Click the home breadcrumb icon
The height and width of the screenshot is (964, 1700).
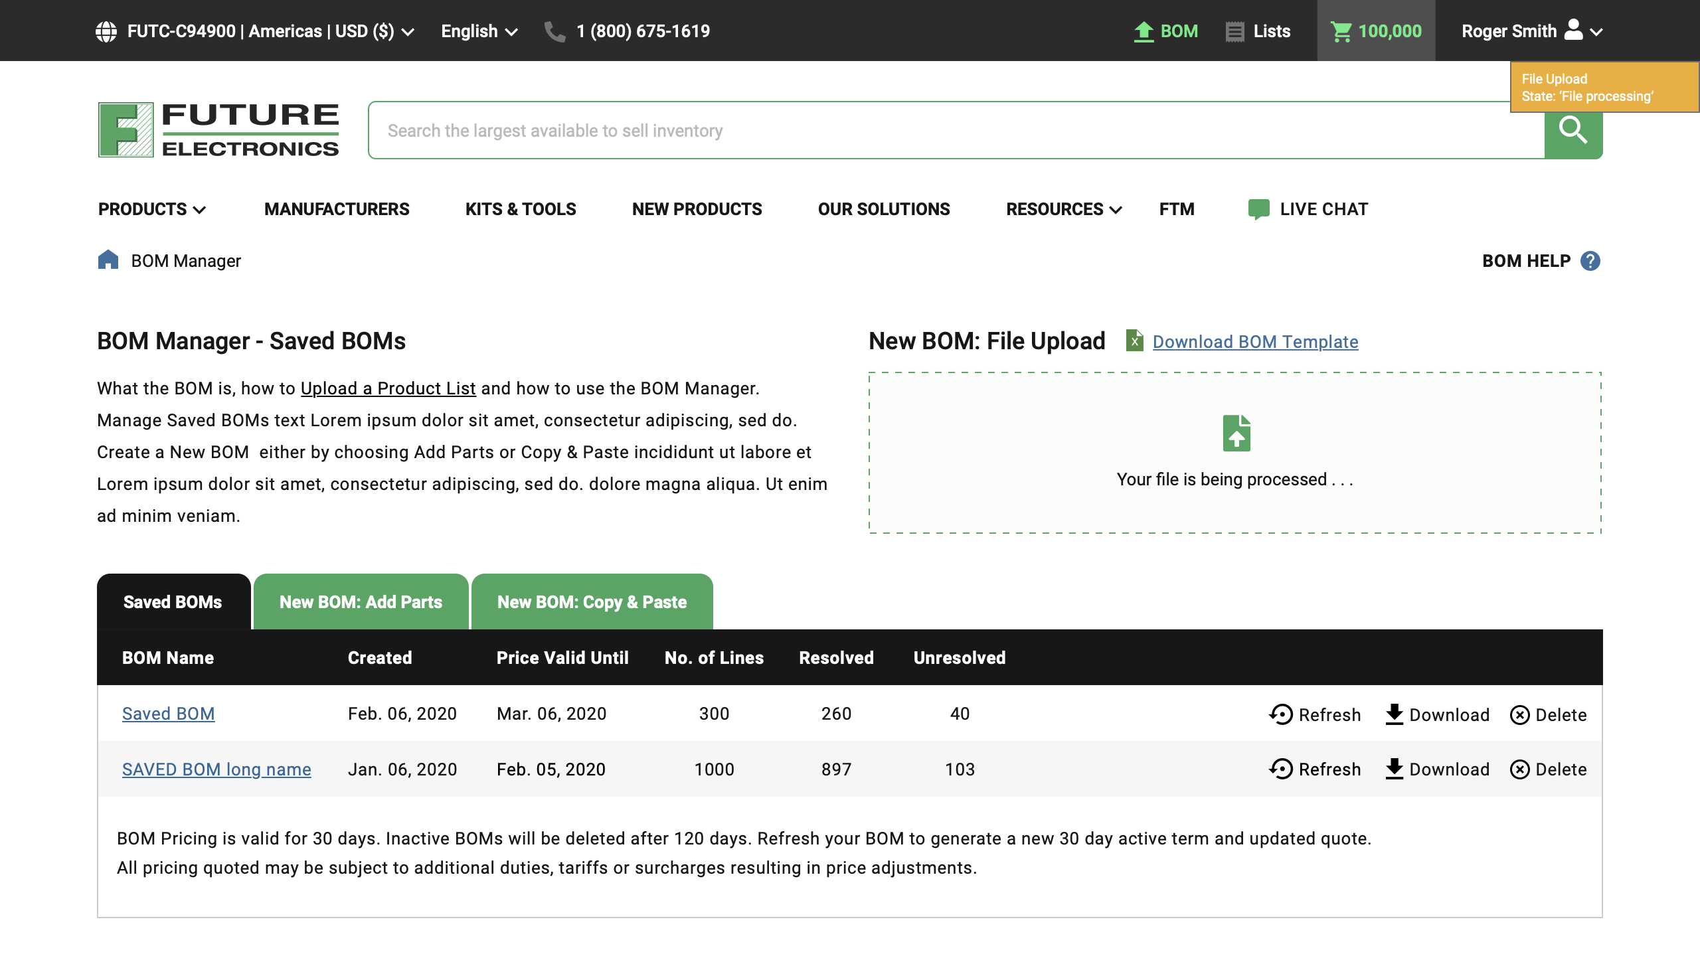108,260
